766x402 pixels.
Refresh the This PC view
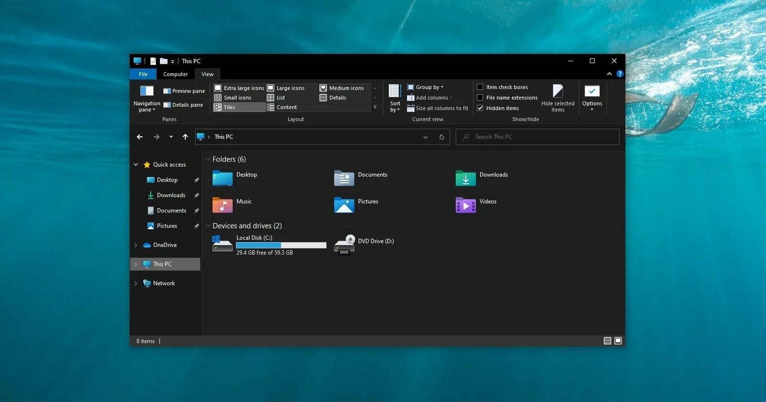442,137
